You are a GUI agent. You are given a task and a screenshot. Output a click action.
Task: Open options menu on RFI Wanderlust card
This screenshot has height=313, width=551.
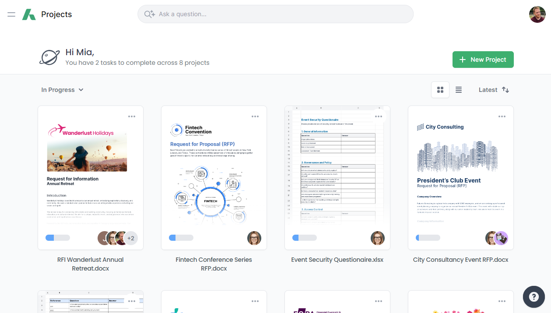132,116
